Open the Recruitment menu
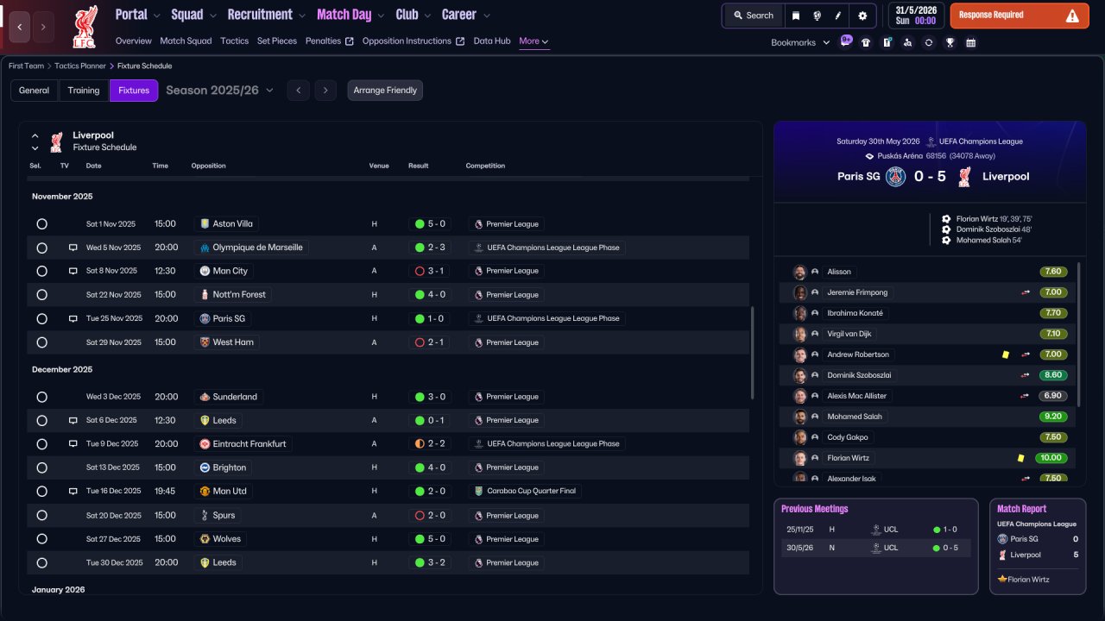This screenshot has height=621, width=1105. [267, 15]
